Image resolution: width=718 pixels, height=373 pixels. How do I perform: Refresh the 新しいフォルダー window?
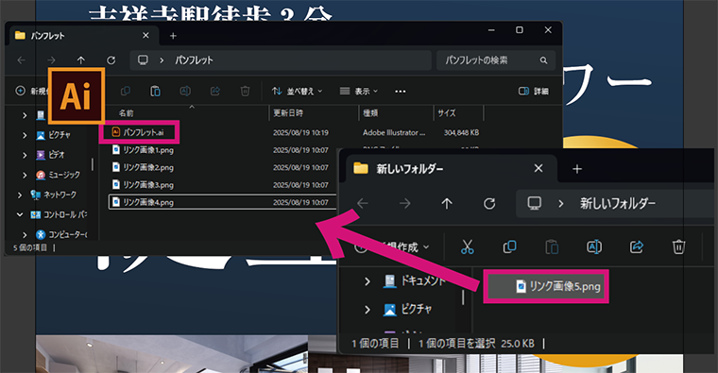click(489, 203)
